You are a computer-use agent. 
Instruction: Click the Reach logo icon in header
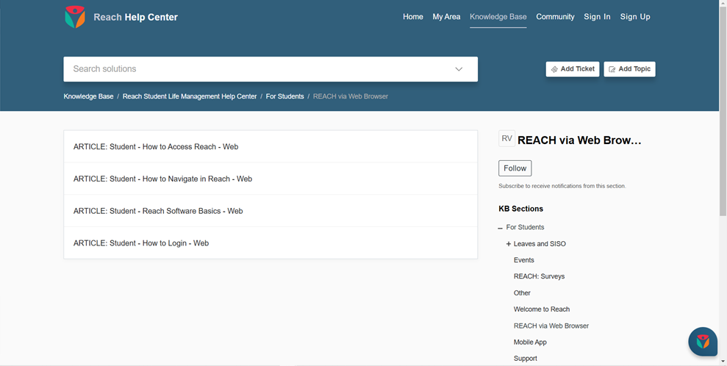coord(75,17)
